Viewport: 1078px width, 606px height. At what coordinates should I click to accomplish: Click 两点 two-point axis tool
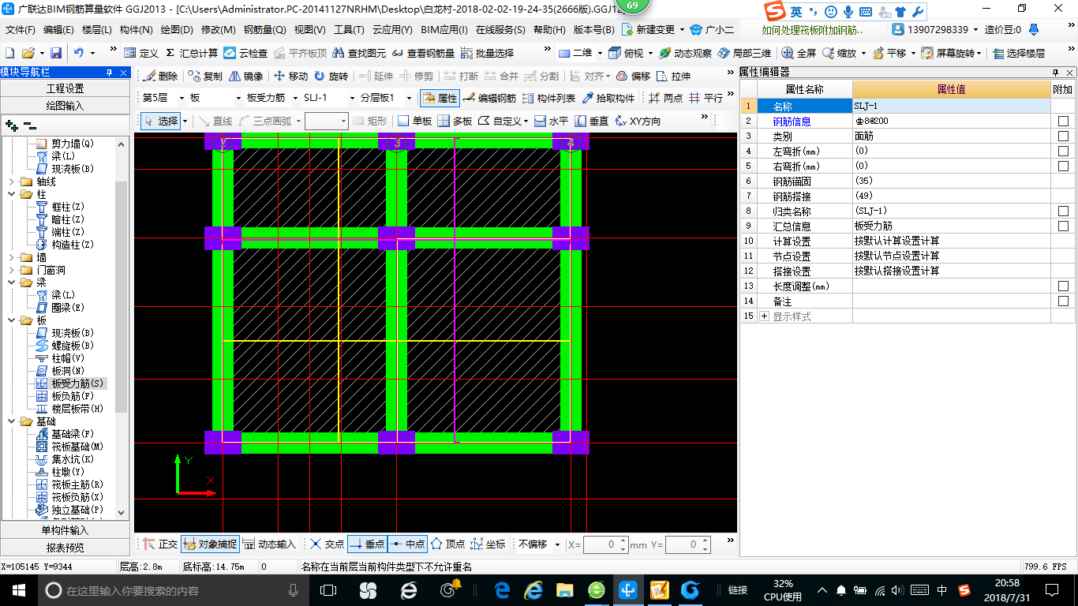[x=665, y=99]
